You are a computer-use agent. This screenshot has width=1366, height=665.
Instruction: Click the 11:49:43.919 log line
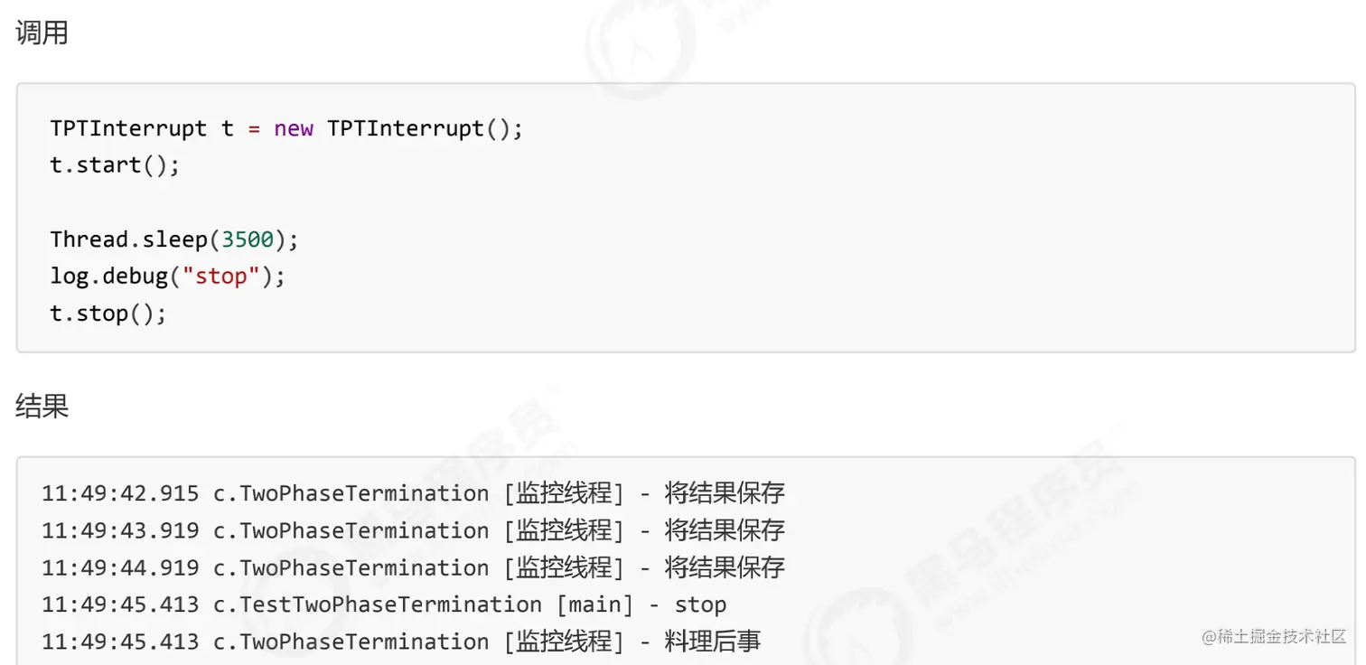413,530
